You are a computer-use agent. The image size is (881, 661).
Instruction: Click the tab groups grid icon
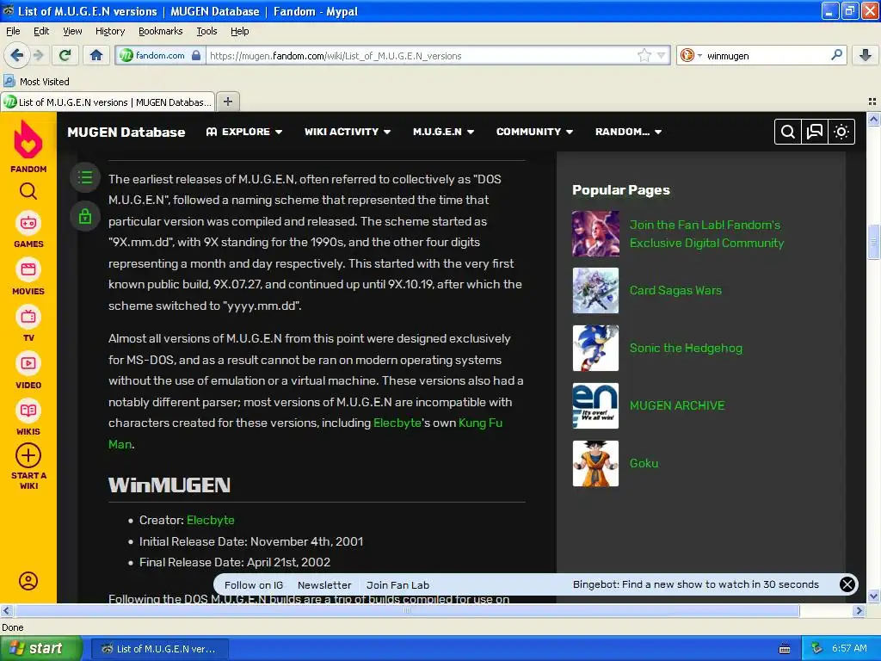(872, 102)
